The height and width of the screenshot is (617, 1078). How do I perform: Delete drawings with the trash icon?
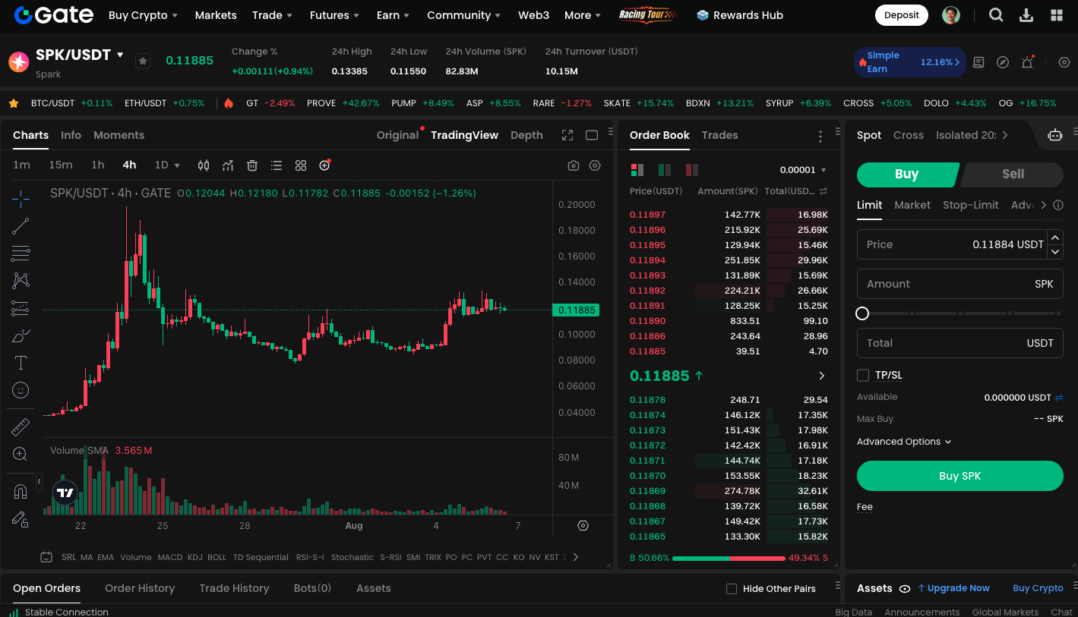(252, 165)
